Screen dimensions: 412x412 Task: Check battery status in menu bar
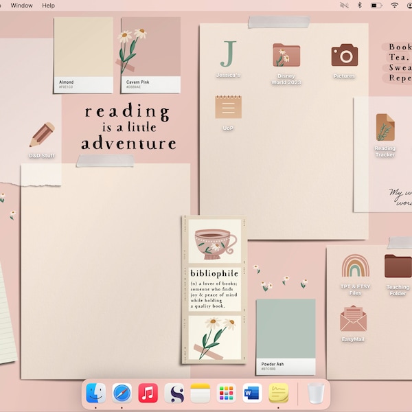click(x=376, y=5)
